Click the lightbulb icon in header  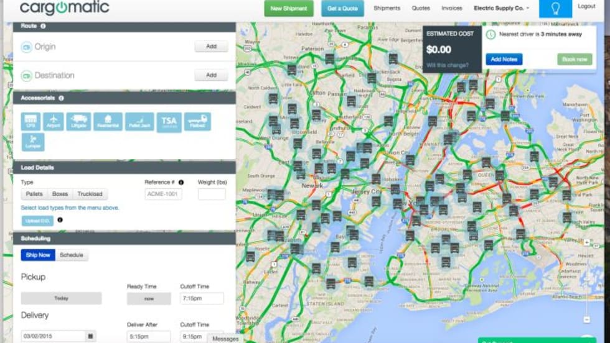click(x=555, y=9)
